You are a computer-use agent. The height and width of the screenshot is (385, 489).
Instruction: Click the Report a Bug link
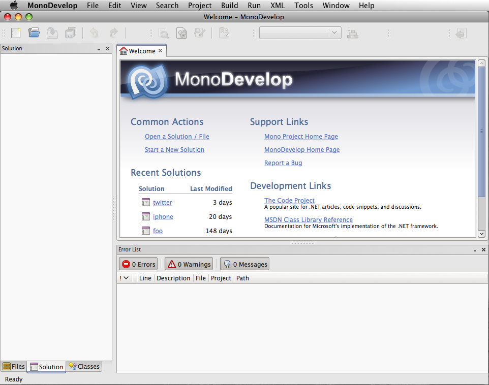283,163
